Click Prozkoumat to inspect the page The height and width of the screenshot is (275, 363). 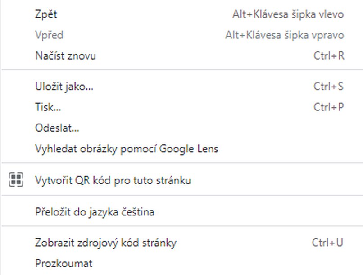pyautogui.click(x=64, y=263)
